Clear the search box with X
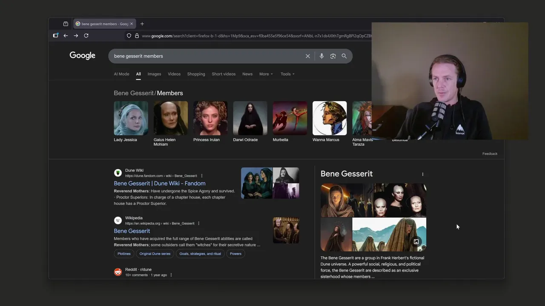 308,56
